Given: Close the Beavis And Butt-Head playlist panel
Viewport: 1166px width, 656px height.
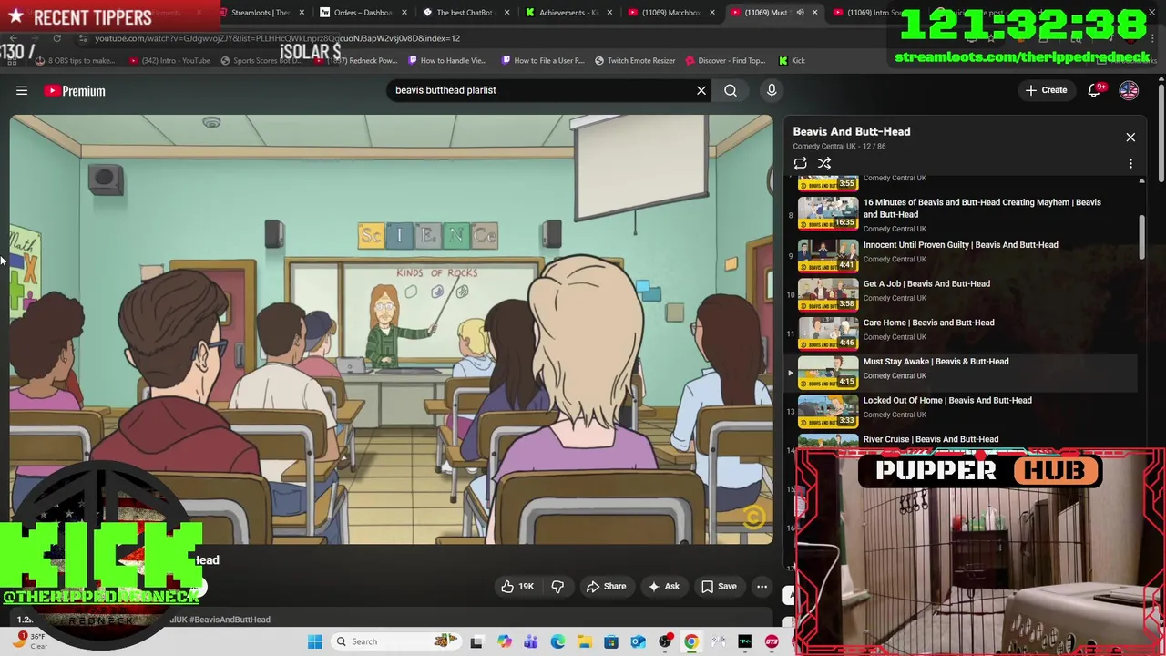Looking at the screenshot, I should click(x=1130, y=138).
